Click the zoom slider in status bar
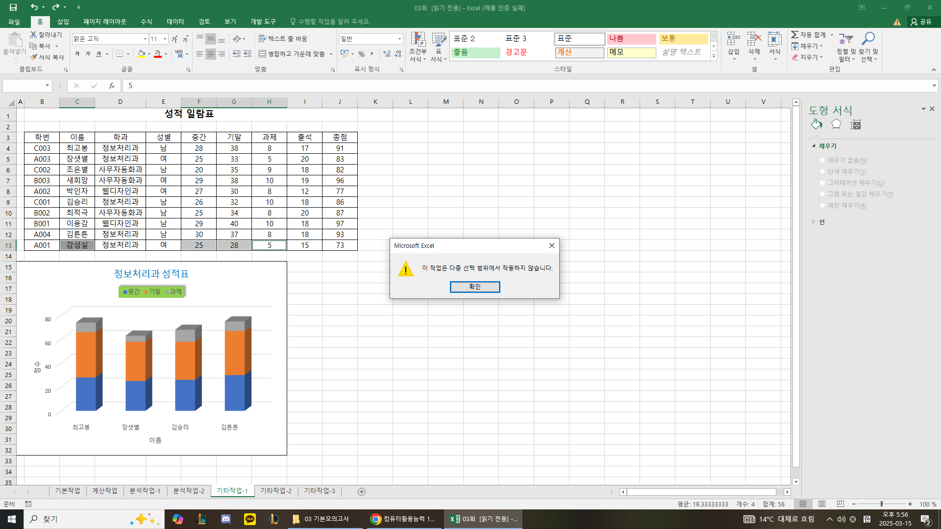941x529 pixels. [881, 504]
